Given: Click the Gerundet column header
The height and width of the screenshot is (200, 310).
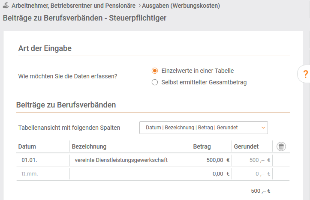Looking at the screenshot, I should 246,146.
